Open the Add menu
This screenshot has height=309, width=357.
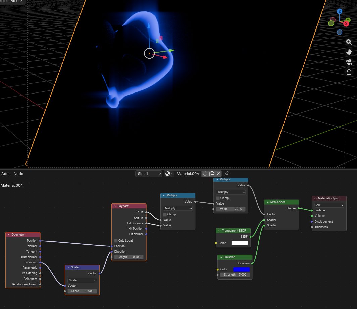5,174
